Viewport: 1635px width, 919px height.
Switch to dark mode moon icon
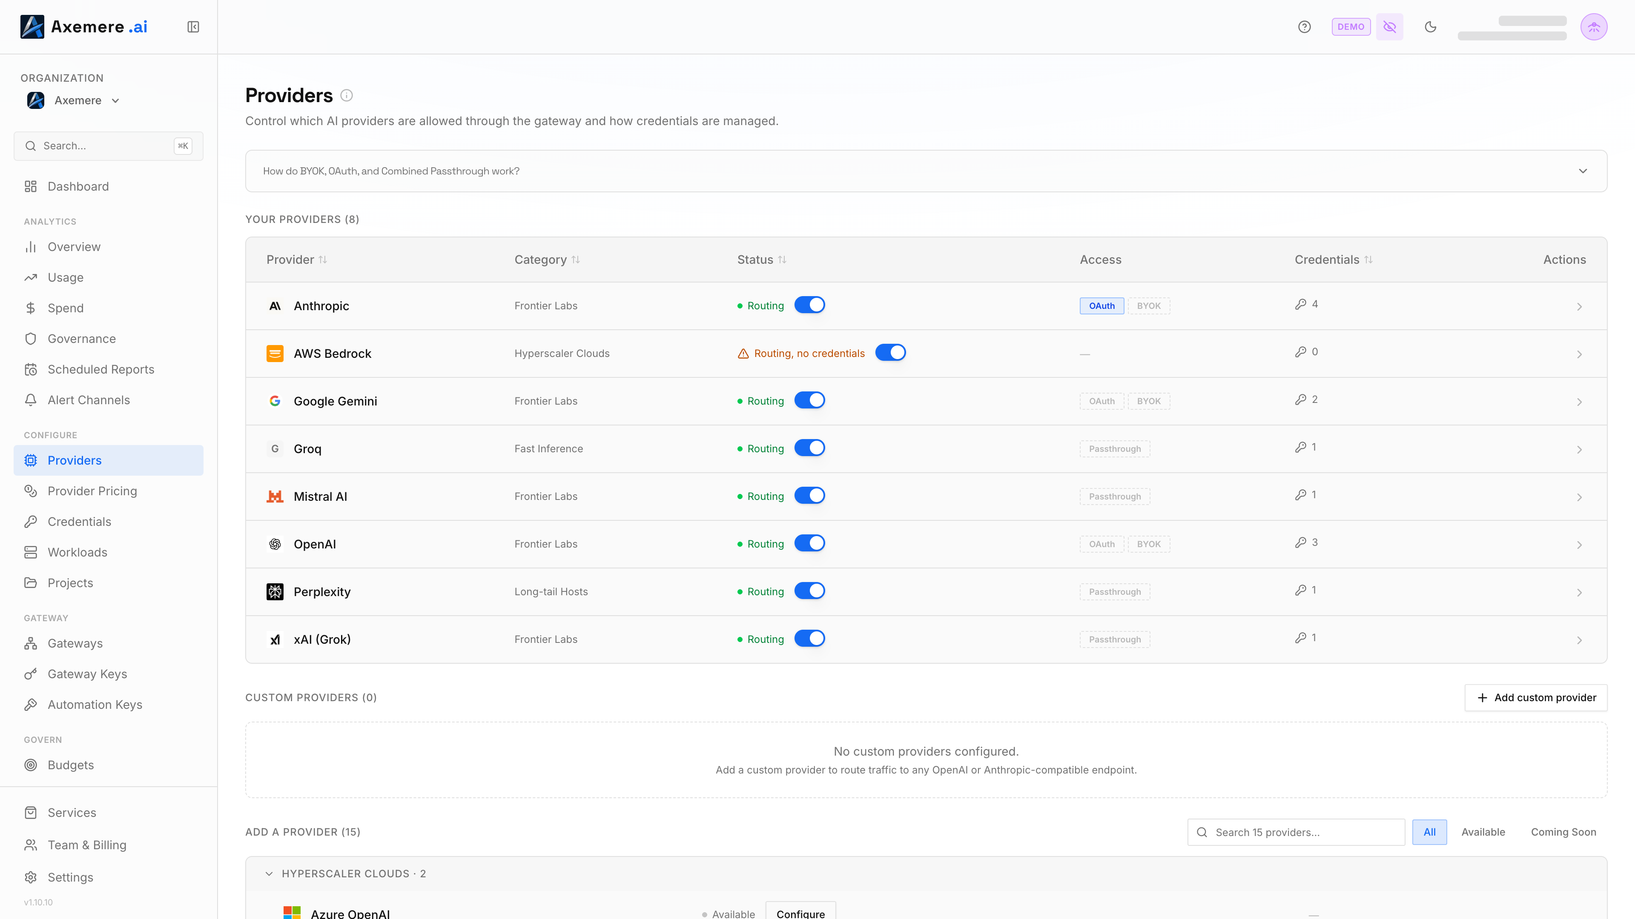pyautogui.click(x=1431, y=27)
